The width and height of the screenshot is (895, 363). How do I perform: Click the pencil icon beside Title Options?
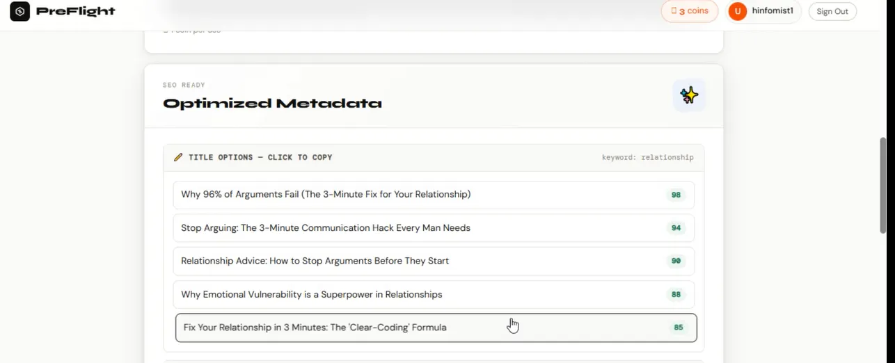coord(178,157)
